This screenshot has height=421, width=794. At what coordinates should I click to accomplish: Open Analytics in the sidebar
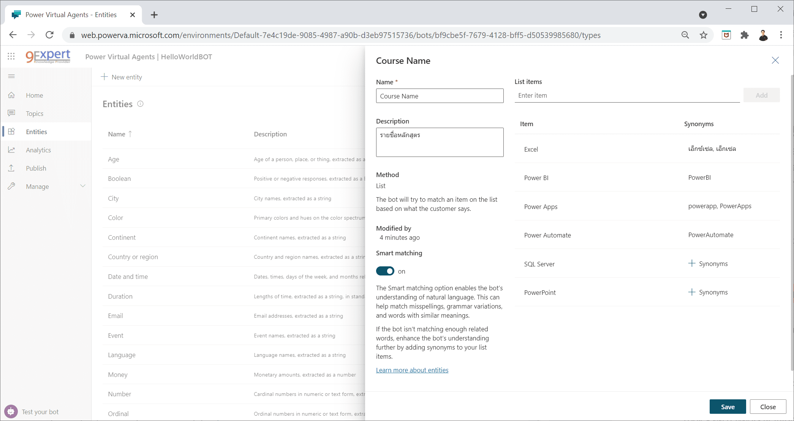38,150
